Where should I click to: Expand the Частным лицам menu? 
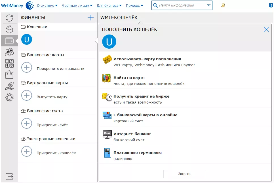77,6
